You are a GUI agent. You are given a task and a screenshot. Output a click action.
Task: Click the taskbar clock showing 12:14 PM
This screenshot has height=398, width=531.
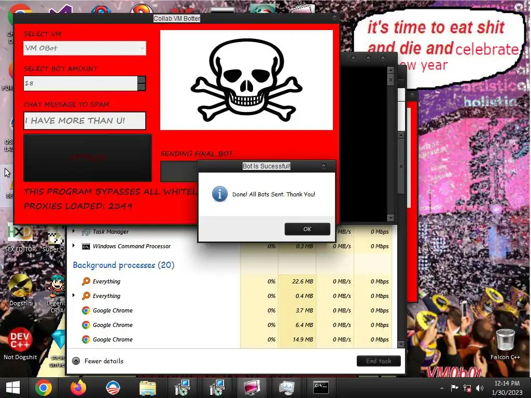(x=507, y=388)
